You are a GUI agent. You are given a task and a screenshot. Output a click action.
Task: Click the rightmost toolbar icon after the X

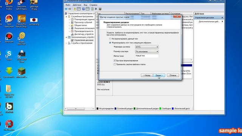[x=100, y=9]
